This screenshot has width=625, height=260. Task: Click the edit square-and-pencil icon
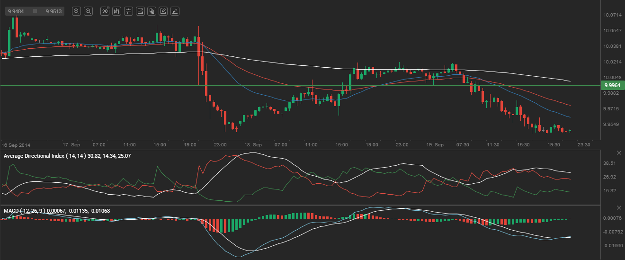[163, 11]
